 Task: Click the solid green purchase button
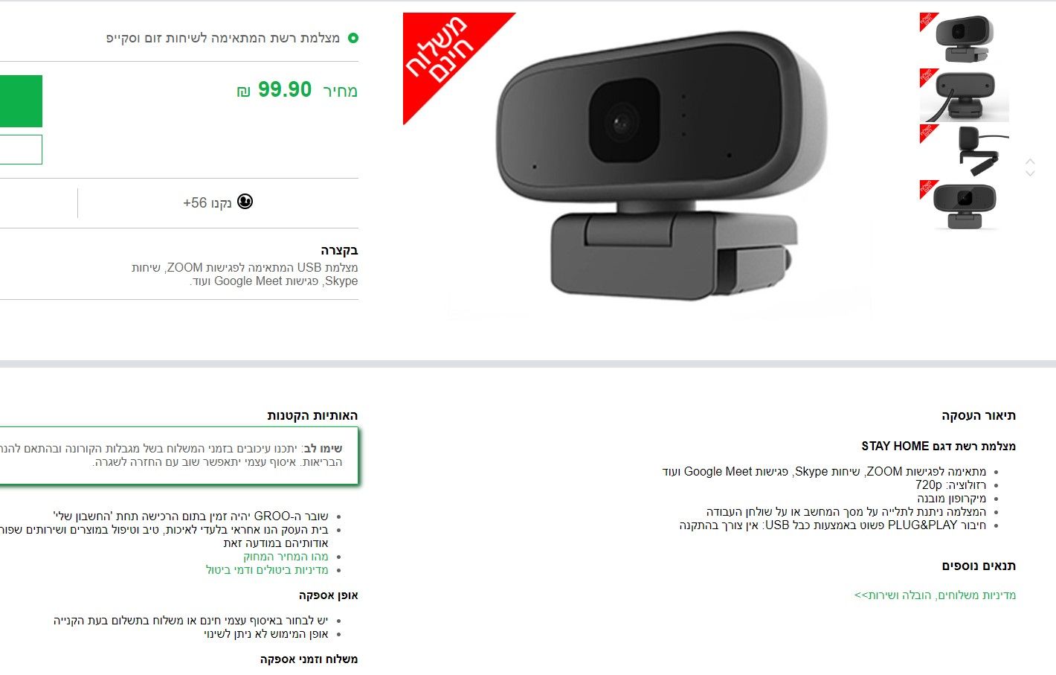(21, 101)
